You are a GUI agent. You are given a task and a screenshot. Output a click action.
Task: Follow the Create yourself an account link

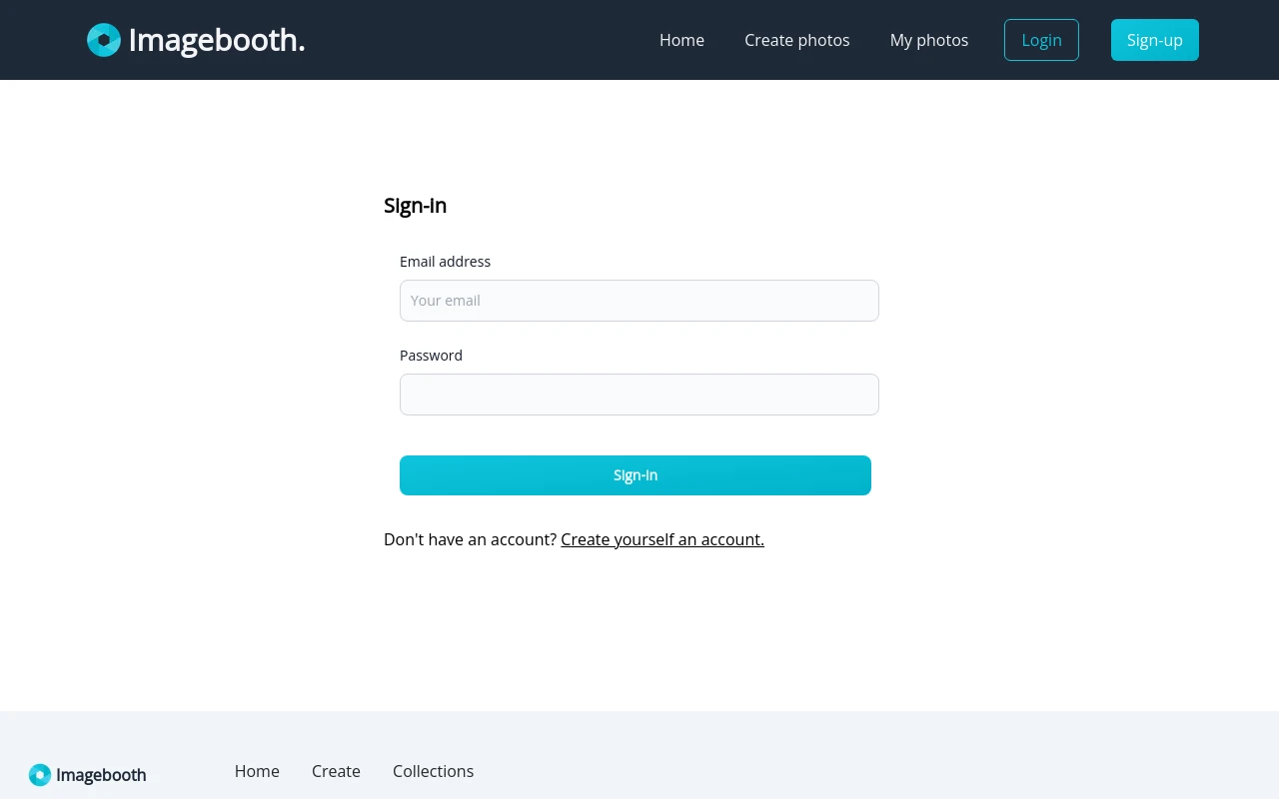click(661, 539)
